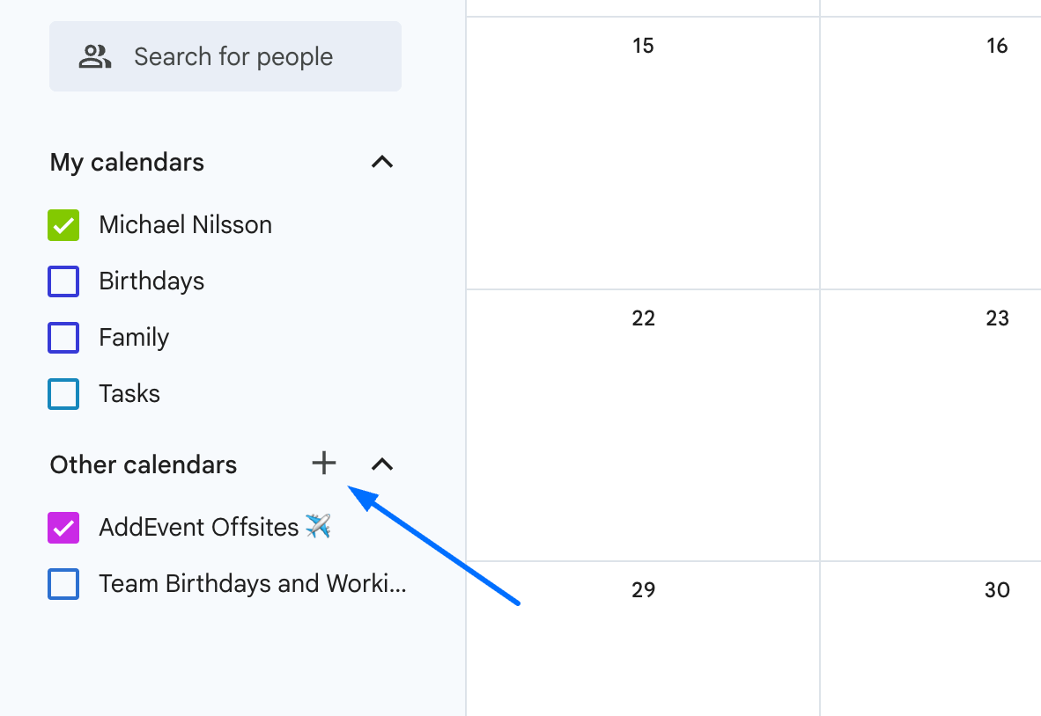Check the Family calendar checkbox
Screen dimensions: 1041x716
(63, 338)
